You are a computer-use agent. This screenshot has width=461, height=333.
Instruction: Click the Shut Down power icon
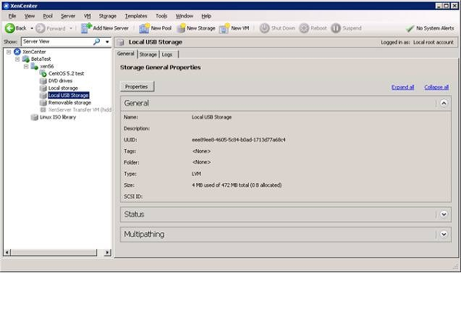pyautogui.click(x=264, y=28)
